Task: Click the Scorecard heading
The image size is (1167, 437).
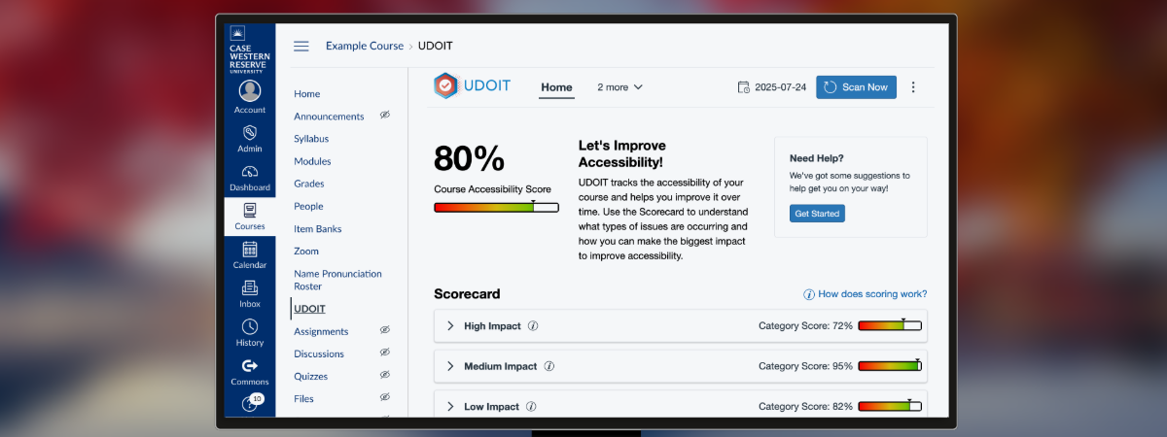Action: 467,293
